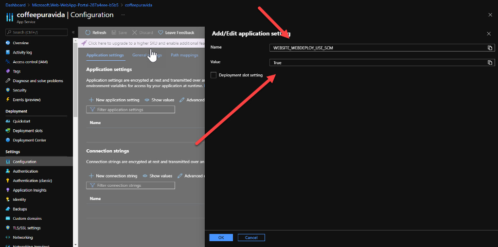498x247 pixels.
Task: Show values of application settings
Action: [x=160, y=100]
